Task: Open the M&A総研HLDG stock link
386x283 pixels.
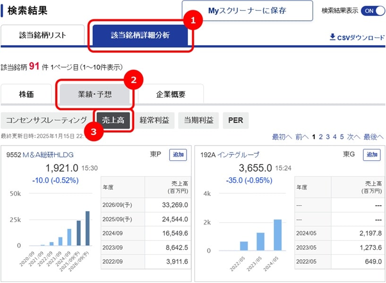Action: [x=48, y=155]
